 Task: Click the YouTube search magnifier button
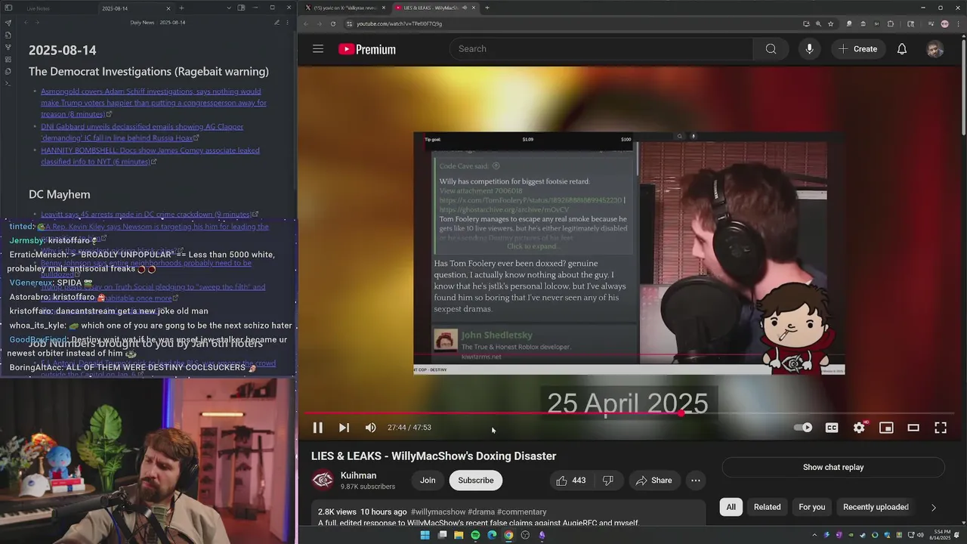(x=771, y=49)
